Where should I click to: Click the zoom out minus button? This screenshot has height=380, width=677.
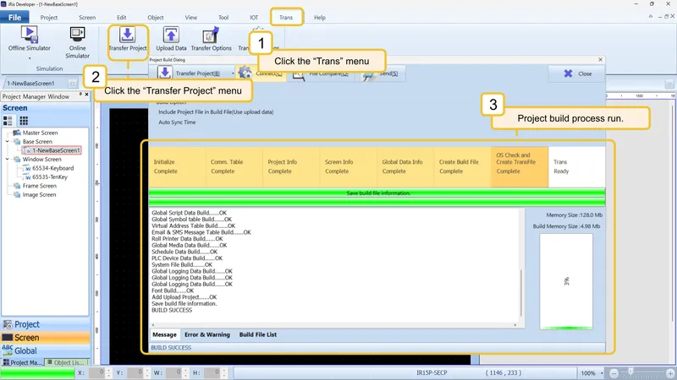click(614, 373)
